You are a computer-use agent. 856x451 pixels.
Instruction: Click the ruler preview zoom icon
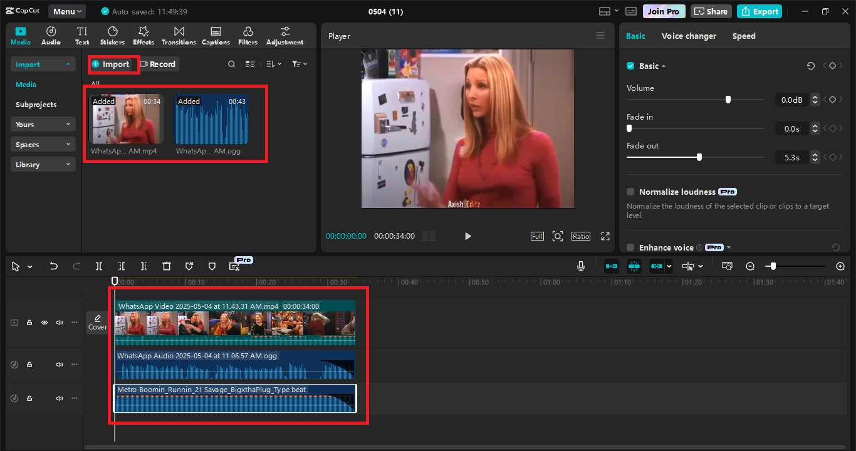pyautogui.click(x=727, y=266)
